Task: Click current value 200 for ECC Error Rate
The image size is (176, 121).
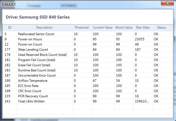Action: [x=96, y=86]
